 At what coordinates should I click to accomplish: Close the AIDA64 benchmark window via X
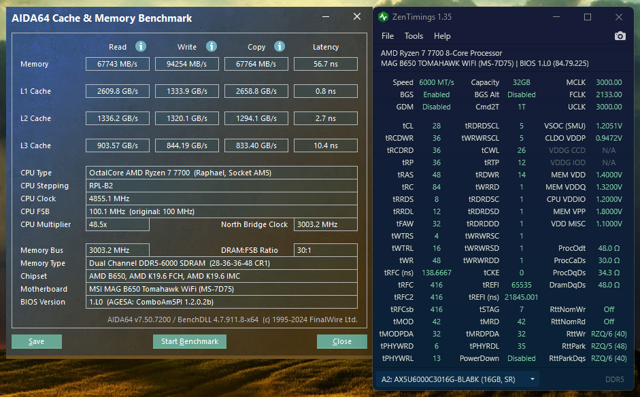(x=357, y=16)
